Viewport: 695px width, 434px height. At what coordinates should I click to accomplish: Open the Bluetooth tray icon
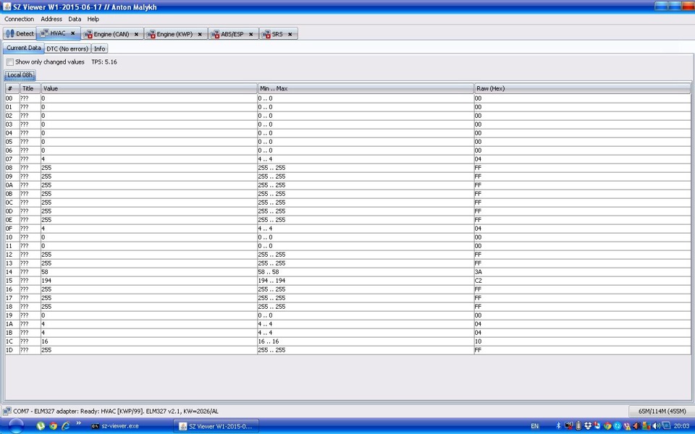pos(558,425)
